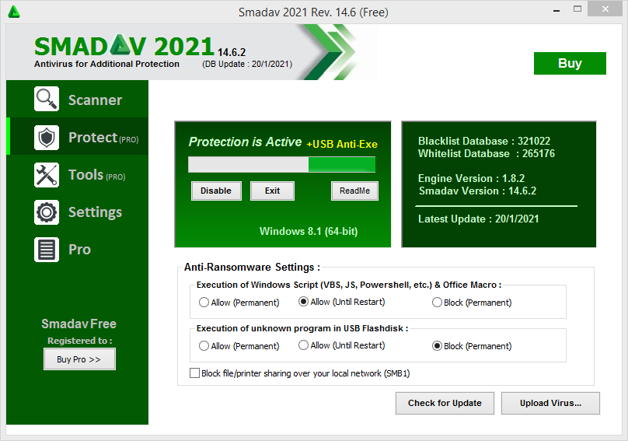Click 'Windows 8.1 (64-bit)' text
Screen dimensions: 628x441
coord(309,231)
